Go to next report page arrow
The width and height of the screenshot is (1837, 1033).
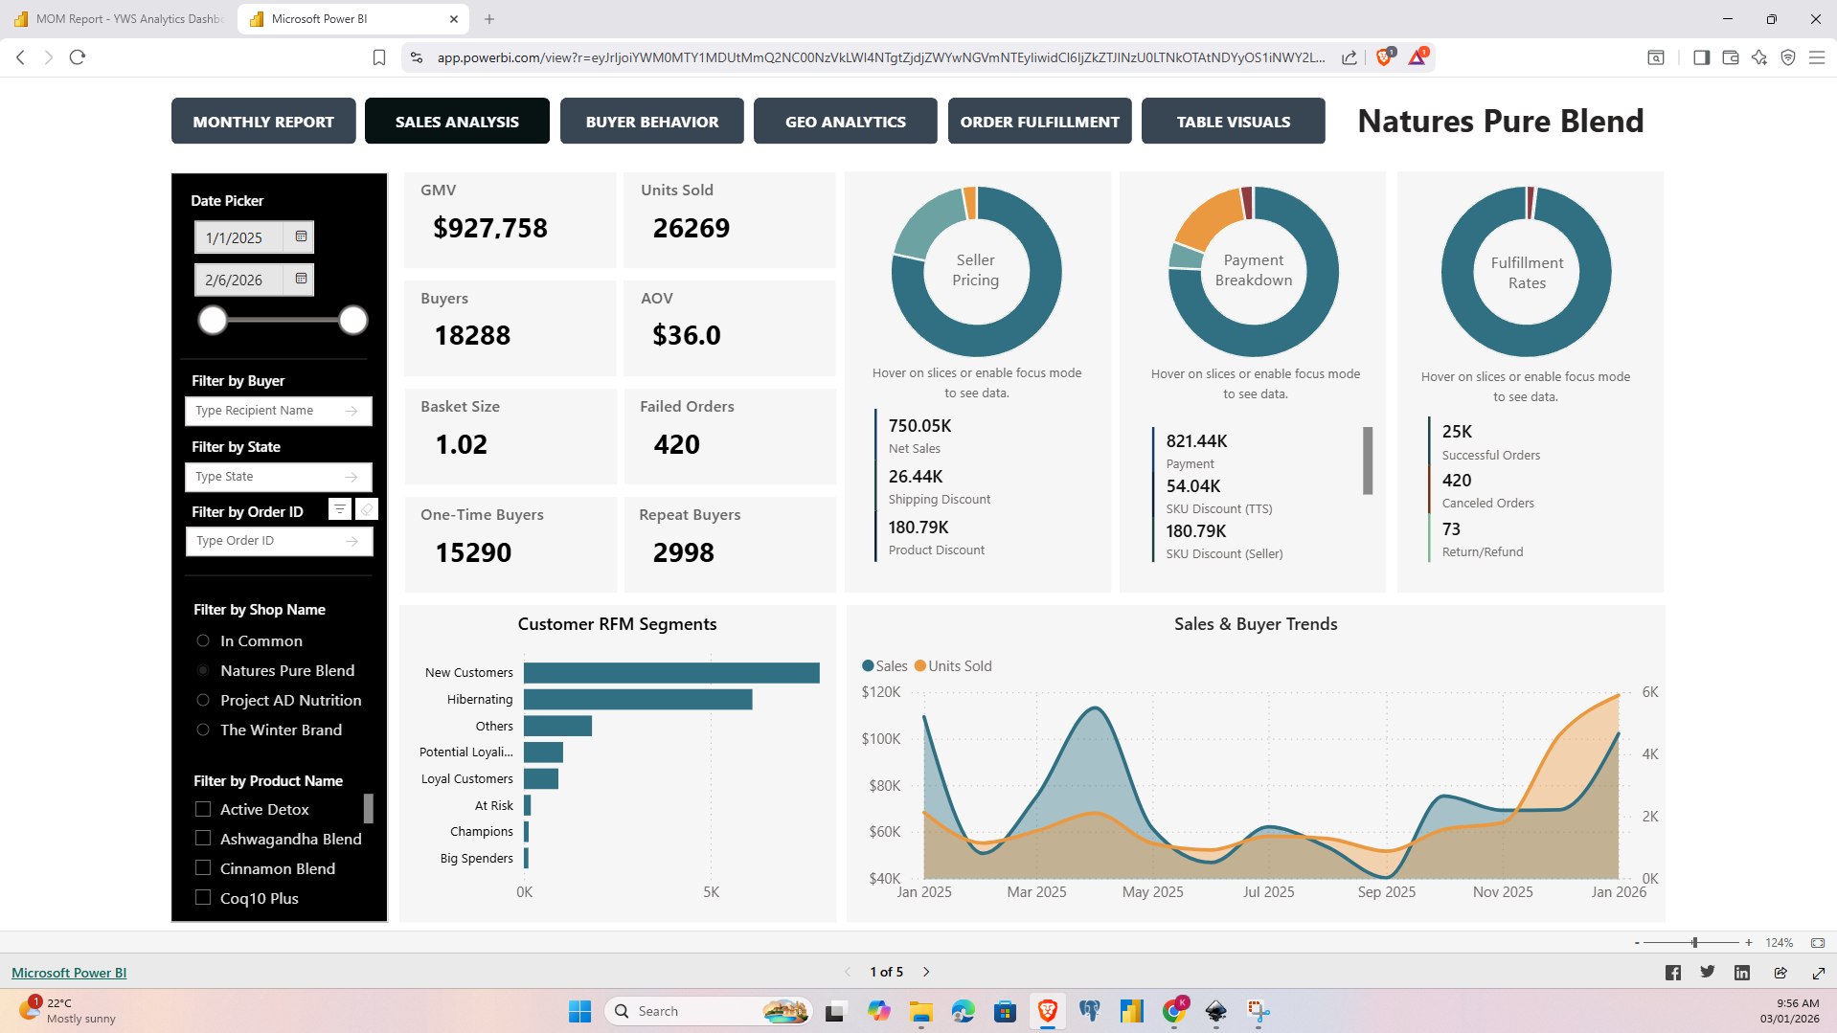(926, 972)
